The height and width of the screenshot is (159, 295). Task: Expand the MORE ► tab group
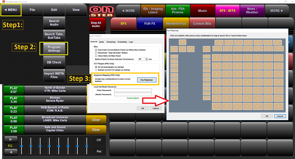(277, 11)
